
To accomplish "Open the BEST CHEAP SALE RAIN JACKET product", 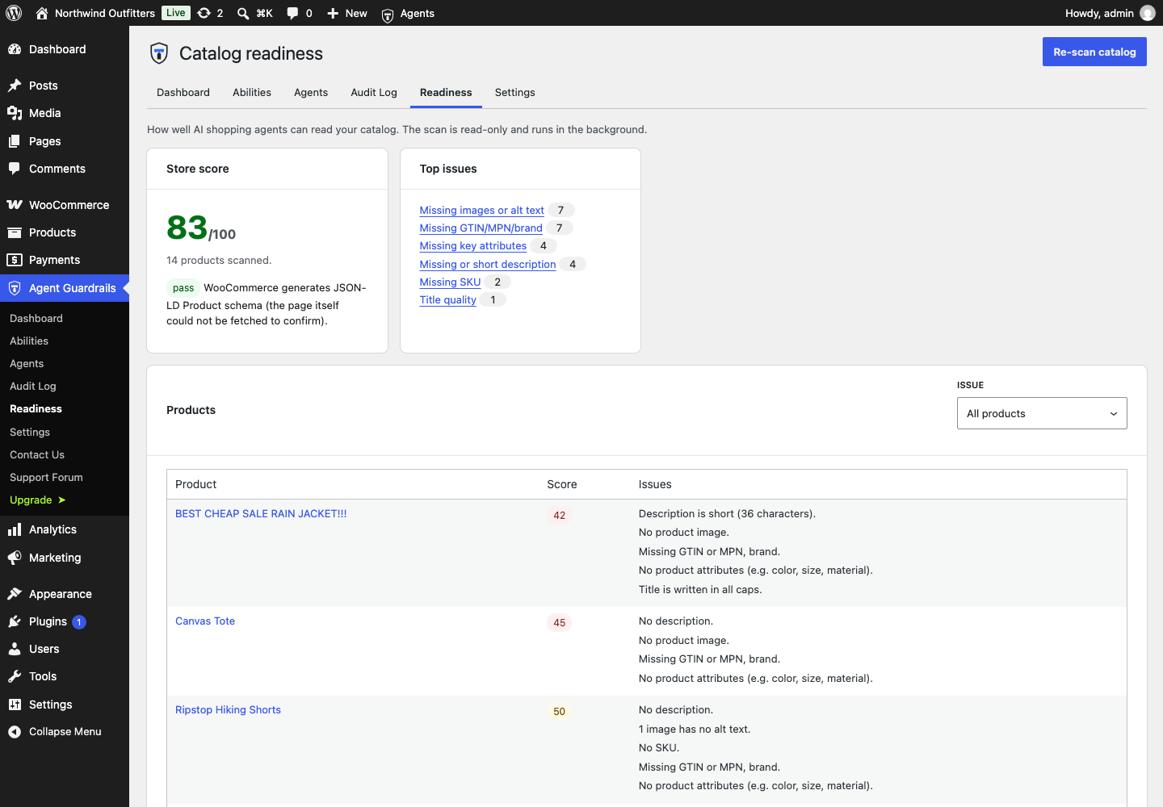I will tap(261, 513).
